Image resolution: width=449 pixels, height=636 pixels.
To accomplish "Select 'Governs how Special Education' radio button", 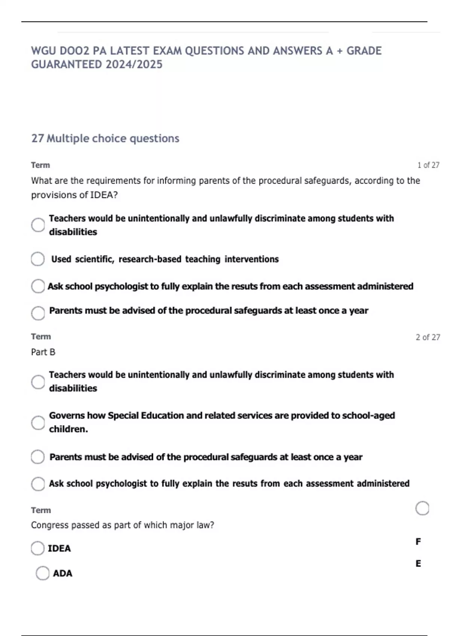I will (38, 423).
